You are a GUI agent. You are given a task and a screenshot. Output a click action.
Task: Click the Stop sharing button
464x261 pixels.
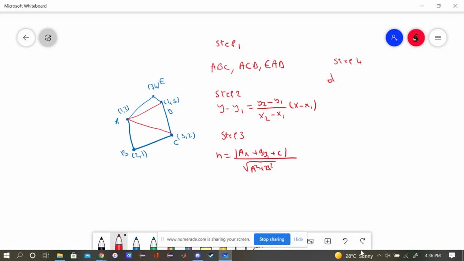pos(272,239)
